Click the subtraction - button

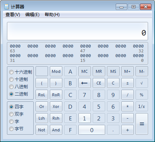click(128, 118)
